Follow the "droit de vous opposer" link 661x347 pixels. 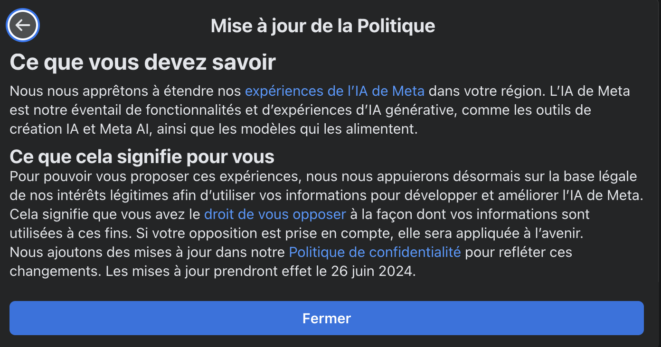point(274,214)
